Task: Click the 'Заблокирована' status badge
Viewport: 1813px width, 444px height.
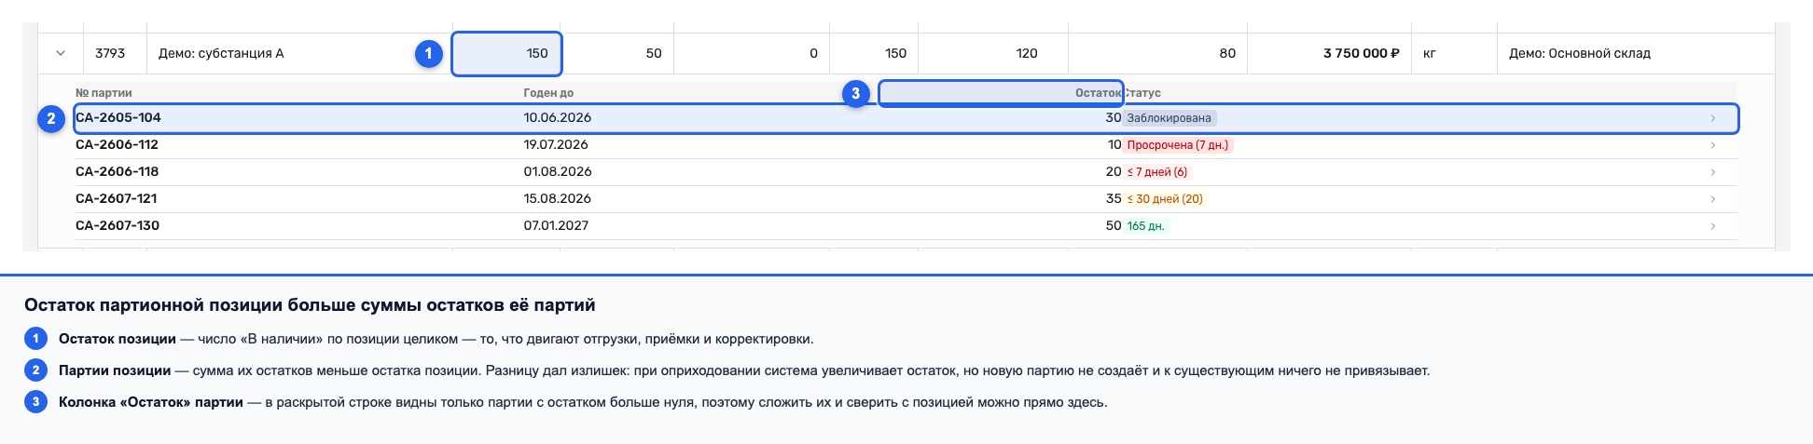Action: (1169, 118)
